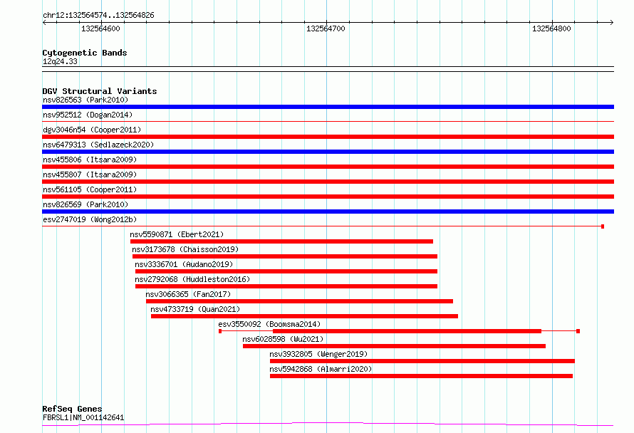Click ruler position label 132564600

[x=100, y=28]
